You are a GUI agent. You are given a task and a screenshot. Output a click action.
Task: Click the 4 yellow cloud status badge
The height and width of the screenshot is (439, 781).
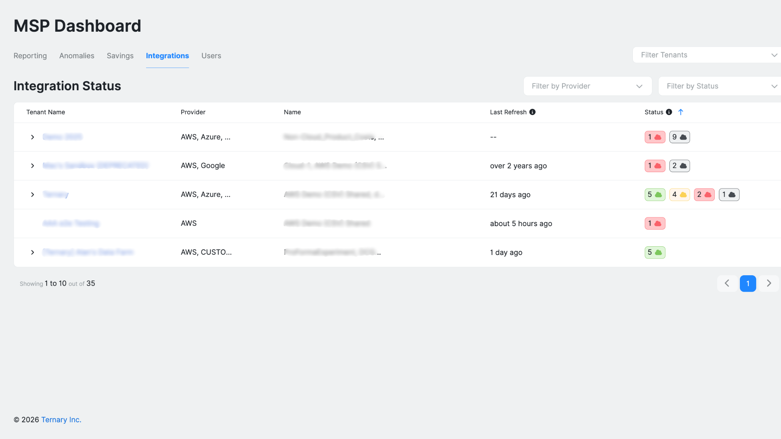679,194
